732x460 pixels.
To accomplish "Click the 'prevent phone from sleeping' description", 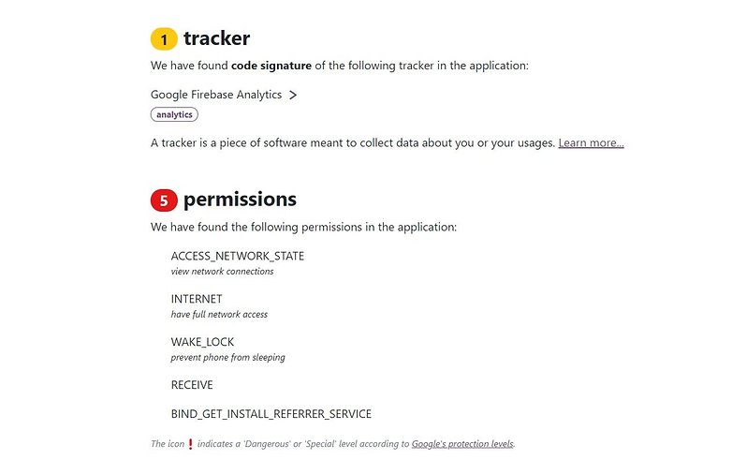I will point(227,357).
